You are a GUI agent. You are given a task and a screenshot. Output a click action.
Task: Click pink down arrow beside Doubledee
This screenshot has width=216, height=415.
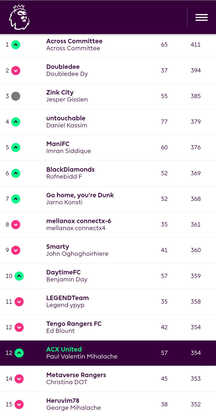pos(16,71)
